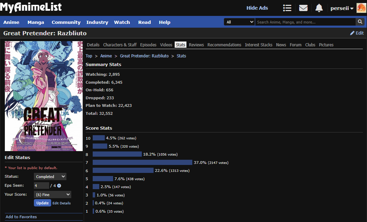Viewport: 367px width, 222px height.
Task: Click the Top breadcrumb link
Action: pyautogui.click(x=89, y=56)
